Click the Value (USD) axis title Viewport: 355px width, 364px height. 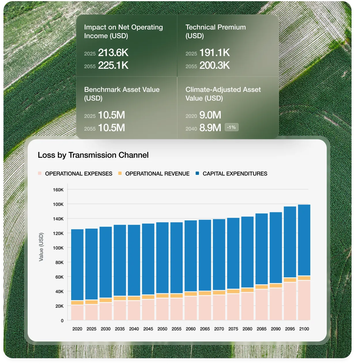[41, 247]
